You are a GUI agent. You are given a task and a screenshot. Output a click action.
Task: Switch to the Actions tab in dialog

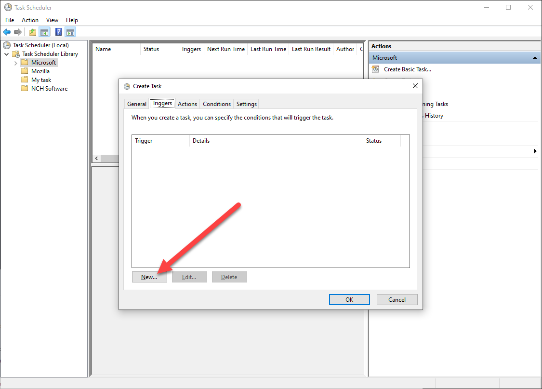point(187,104)
